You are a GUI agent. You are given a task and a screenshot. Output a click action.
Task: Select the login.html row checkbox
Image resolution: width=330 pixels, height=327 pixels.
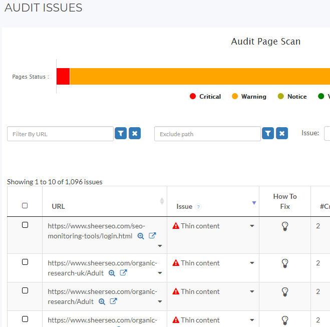click(x=25, y=225)
